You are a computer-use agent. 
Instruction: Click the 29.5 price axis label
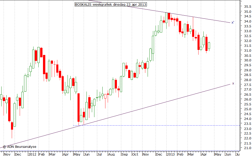coord(247,65)
